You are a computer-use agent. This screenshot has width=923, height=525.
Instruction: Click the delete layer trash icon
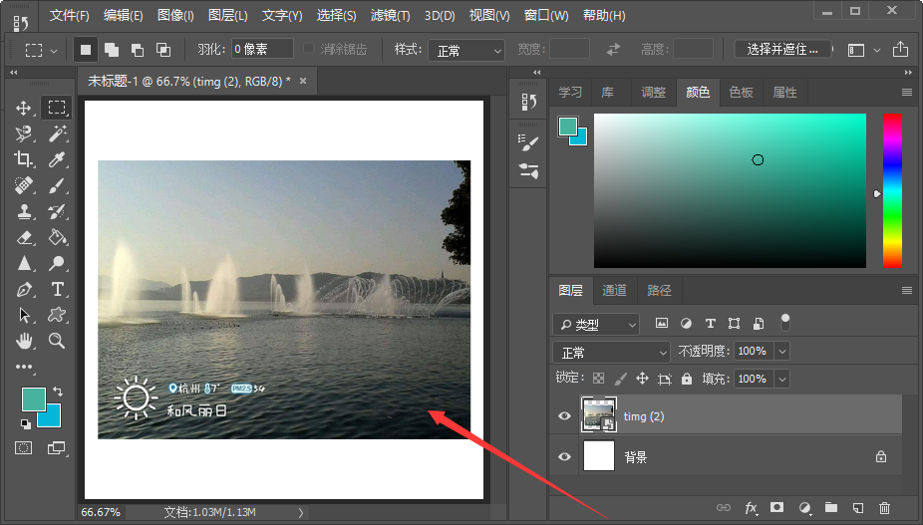(x=884, y=508)
